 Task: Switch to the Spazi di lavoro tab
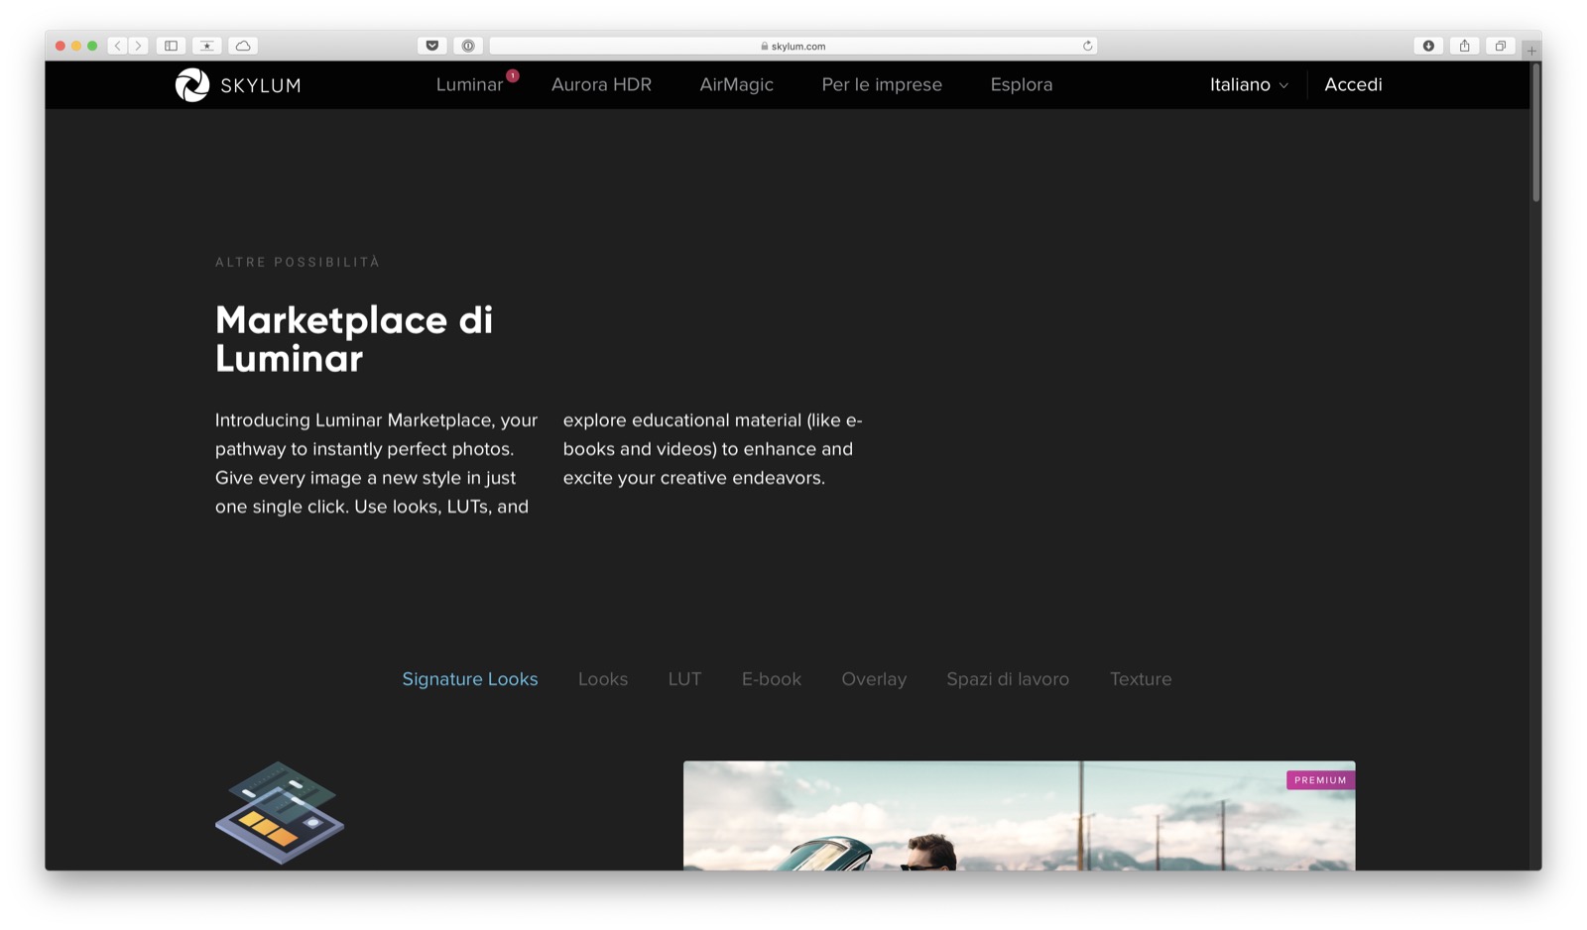tap(1008, 679)
